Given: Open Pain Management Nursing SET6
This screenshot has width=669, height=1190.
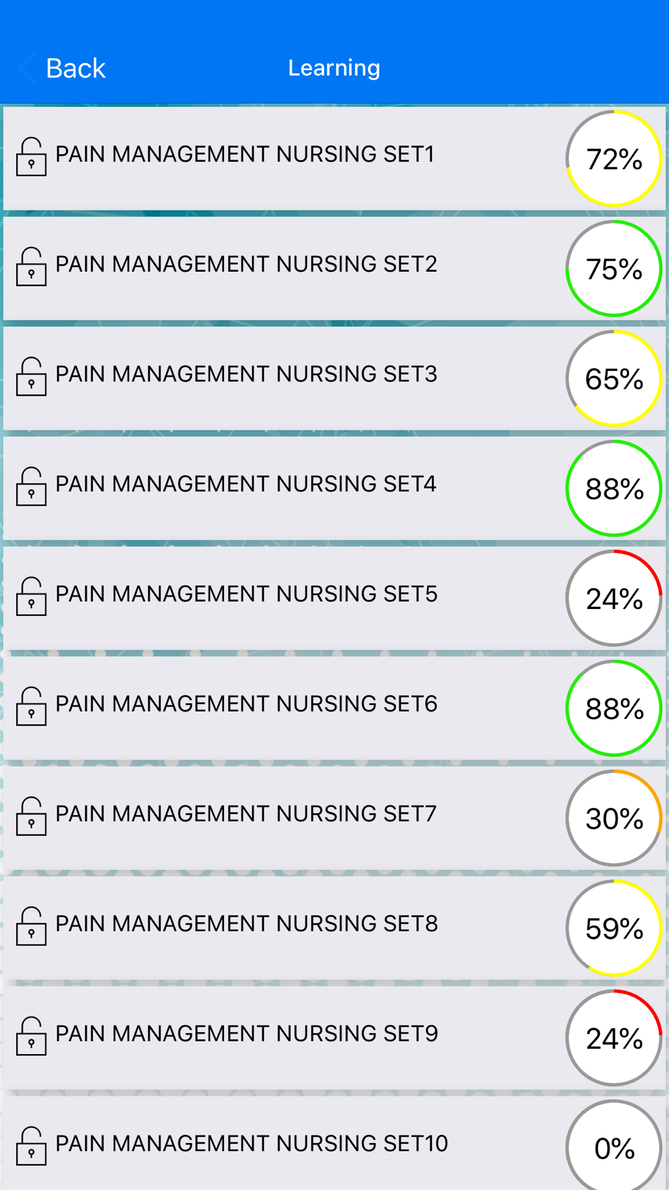Looking at the screenshot, I should click(x=334, y=708).
